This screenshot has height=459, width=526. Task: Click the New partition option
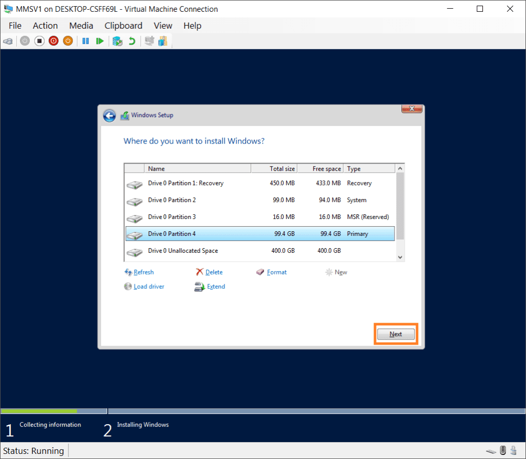tap(336, 272)
